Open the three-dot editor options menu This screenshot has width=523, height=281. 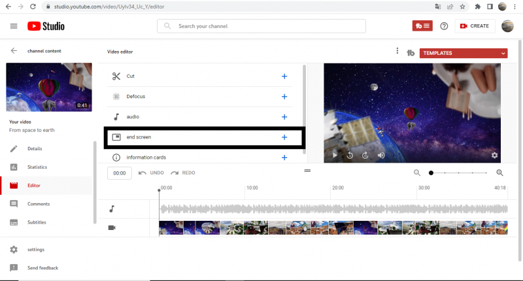397,52
